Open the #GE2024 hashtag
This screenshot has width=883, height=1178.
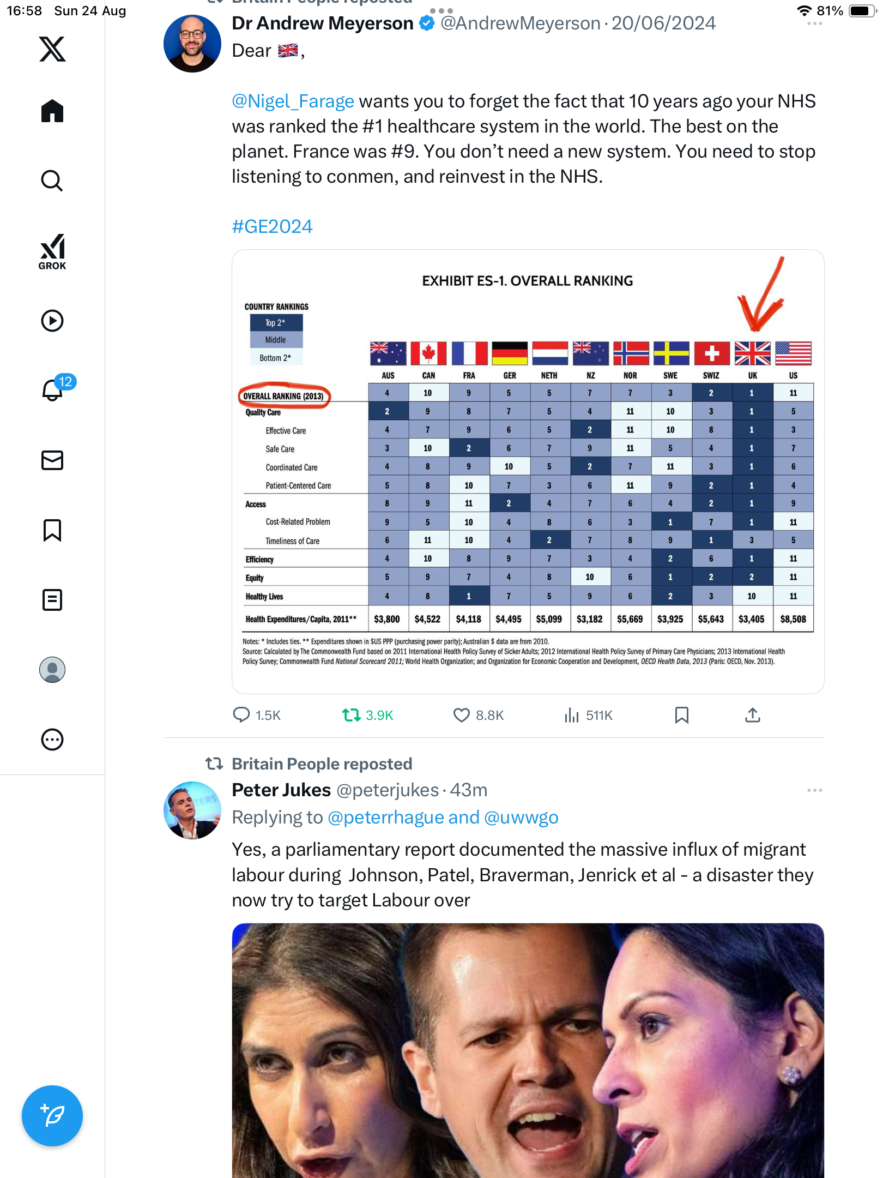coord(272,226)
